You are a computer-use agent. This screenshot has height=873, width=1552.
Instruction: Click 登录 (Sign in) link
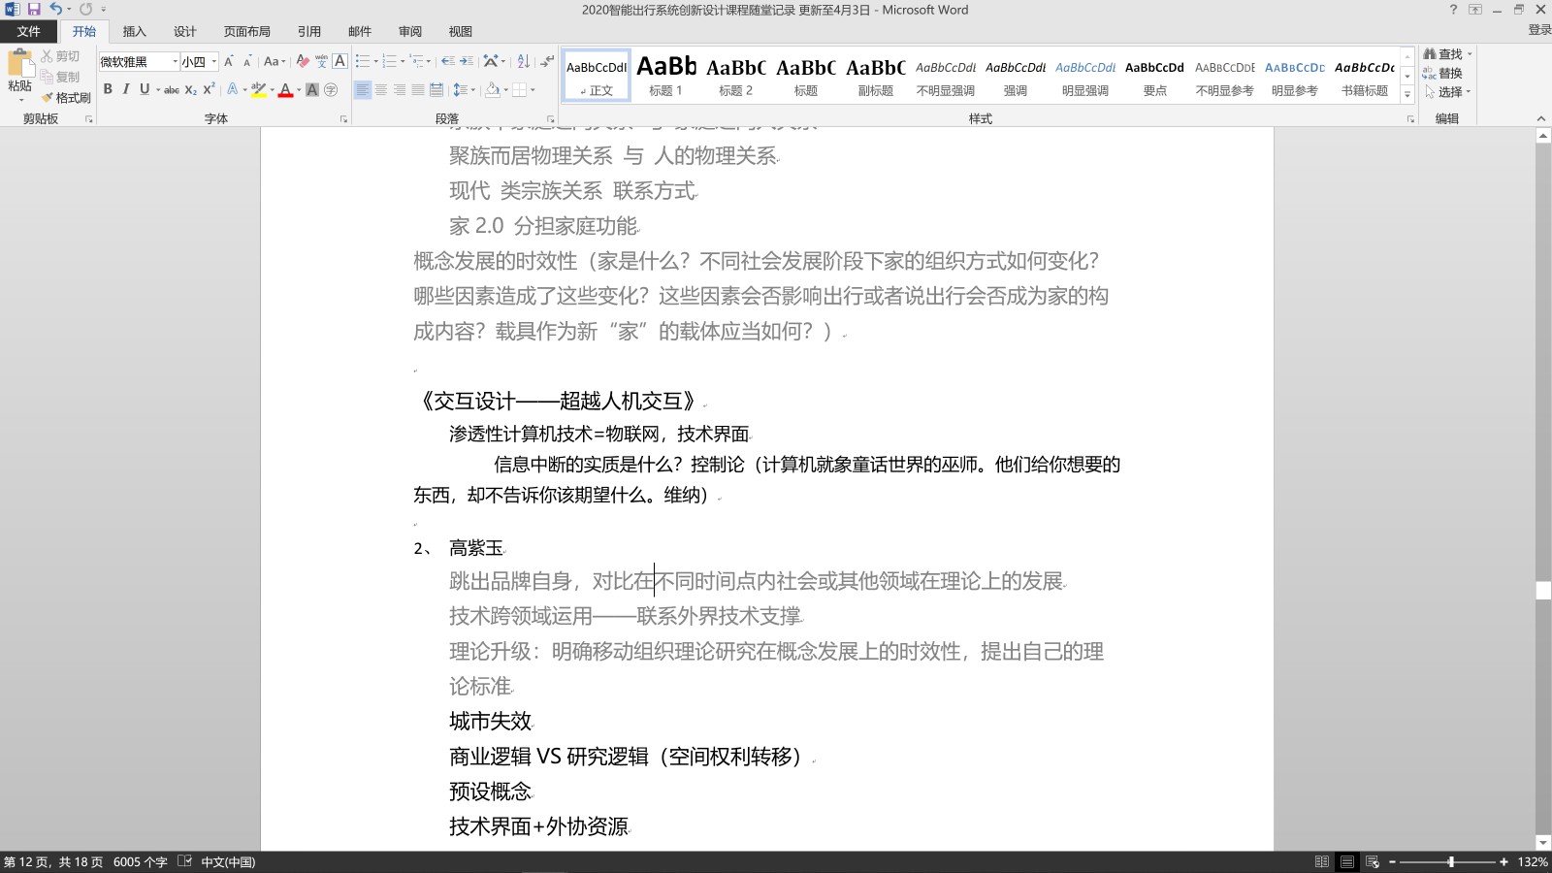click(1539, 30)
